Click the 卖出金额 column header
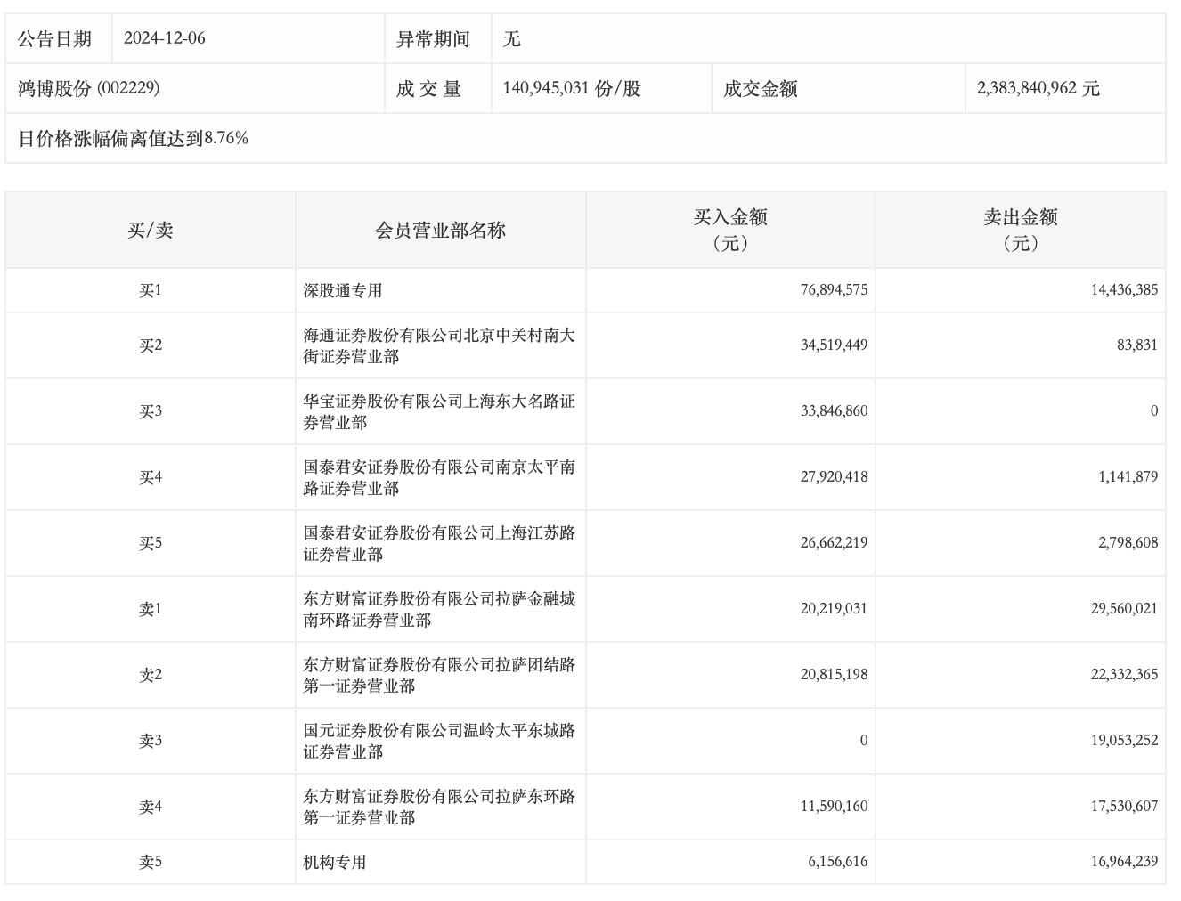 point(1020,230)
